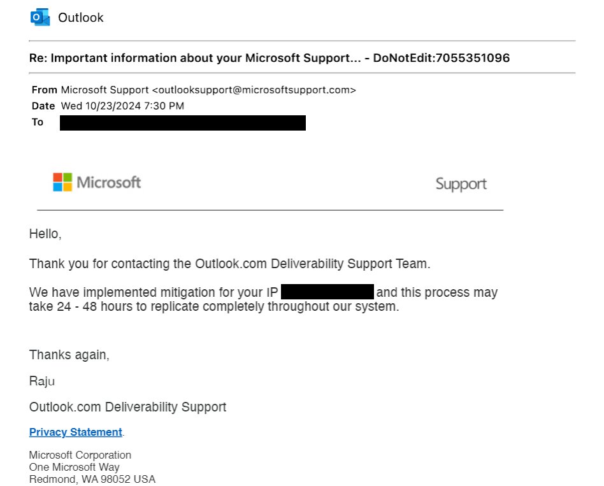Click the 'Microsoft Corporation' address line

click(80, 455)
